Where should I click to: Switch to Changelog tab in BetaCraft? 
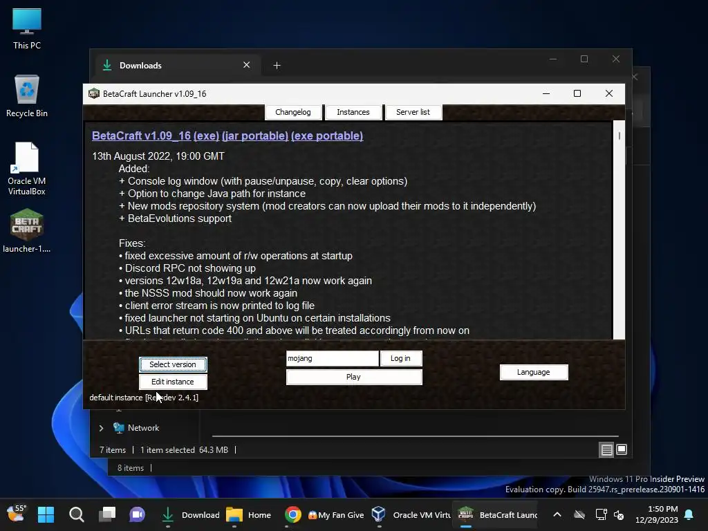pyautogui.click(x=293, y=112)
